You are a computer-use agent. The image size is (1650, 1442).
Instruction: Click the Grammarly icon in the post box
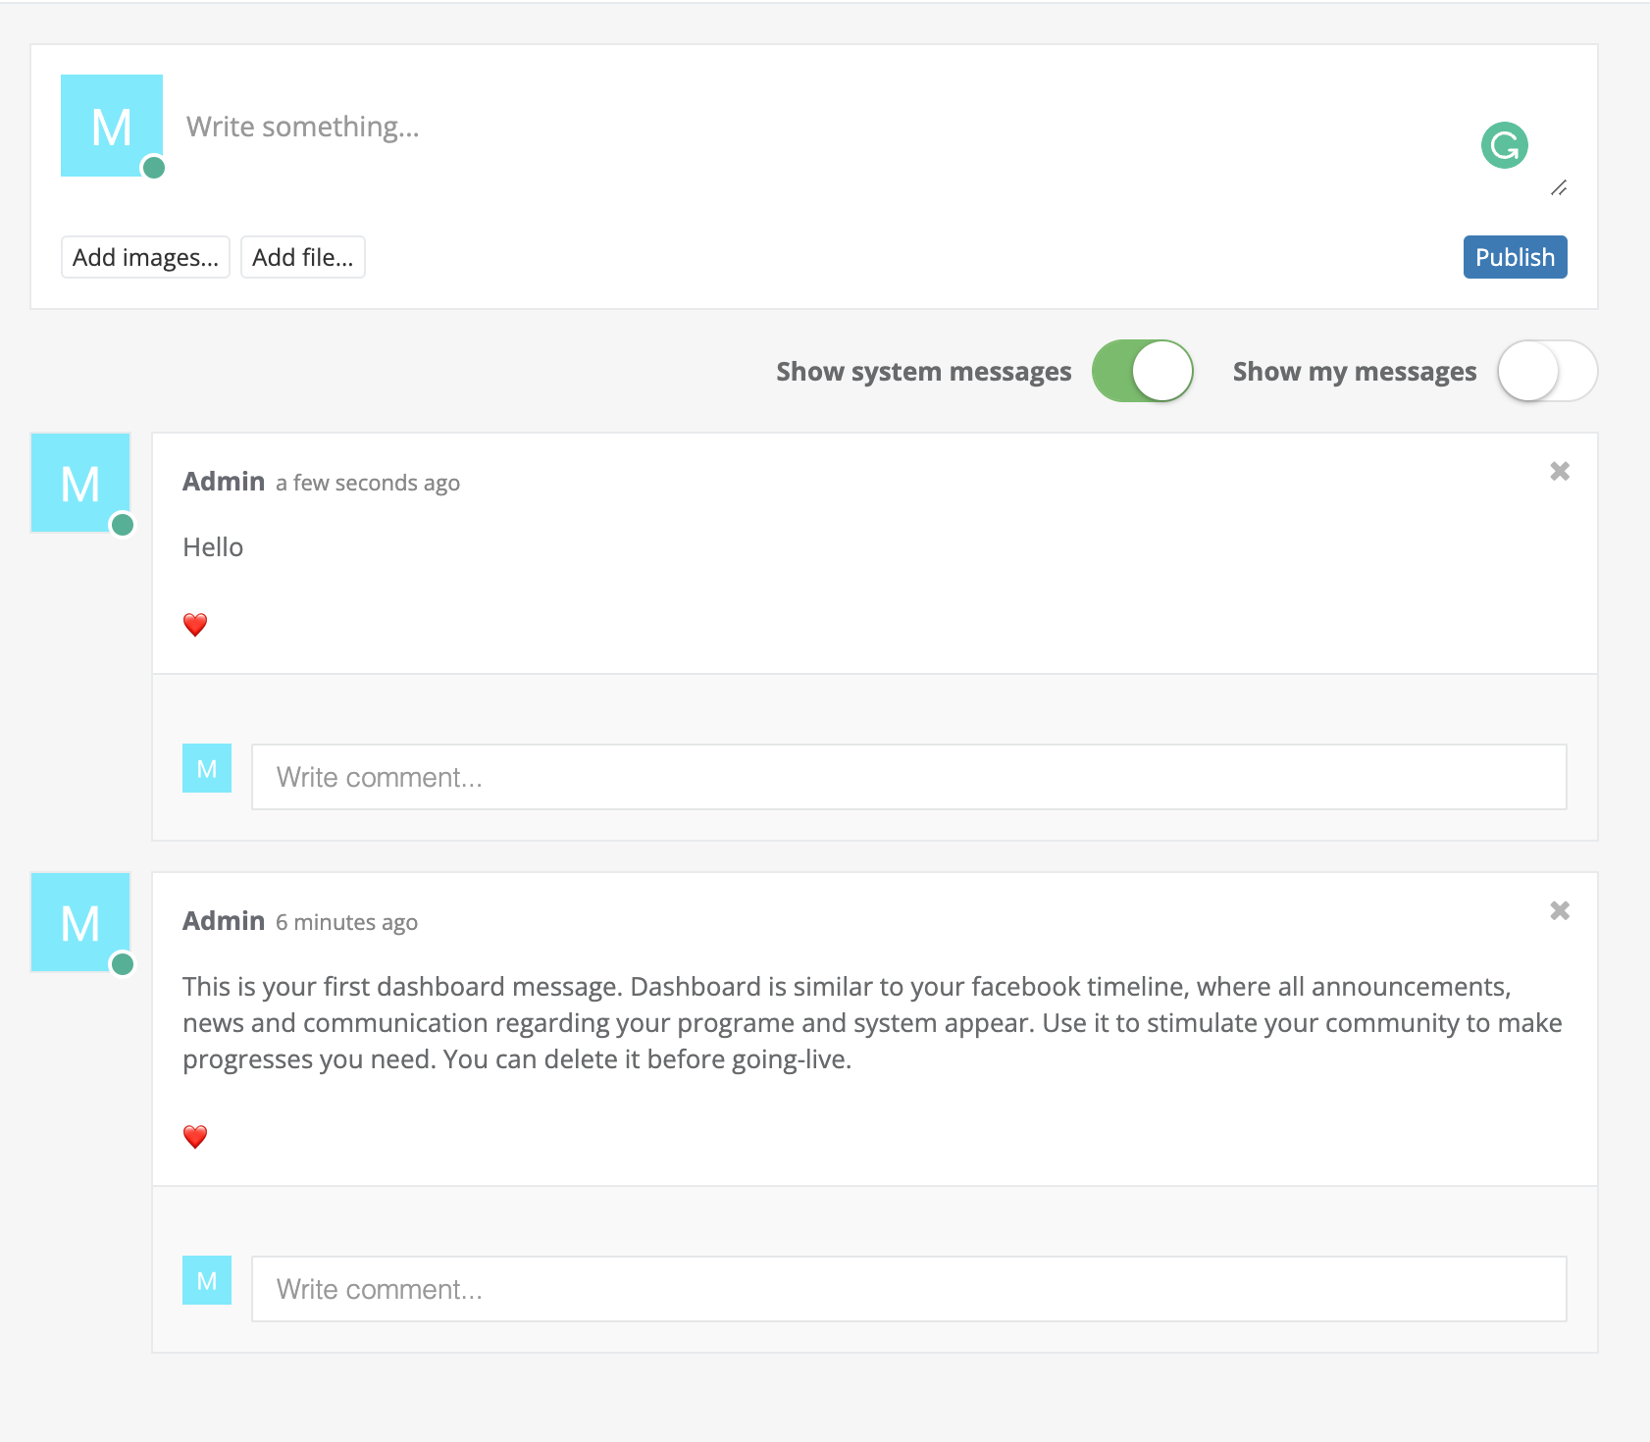[1504, 146]
